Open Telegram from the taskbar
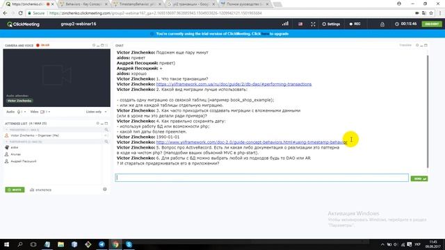 click(102, 244)
